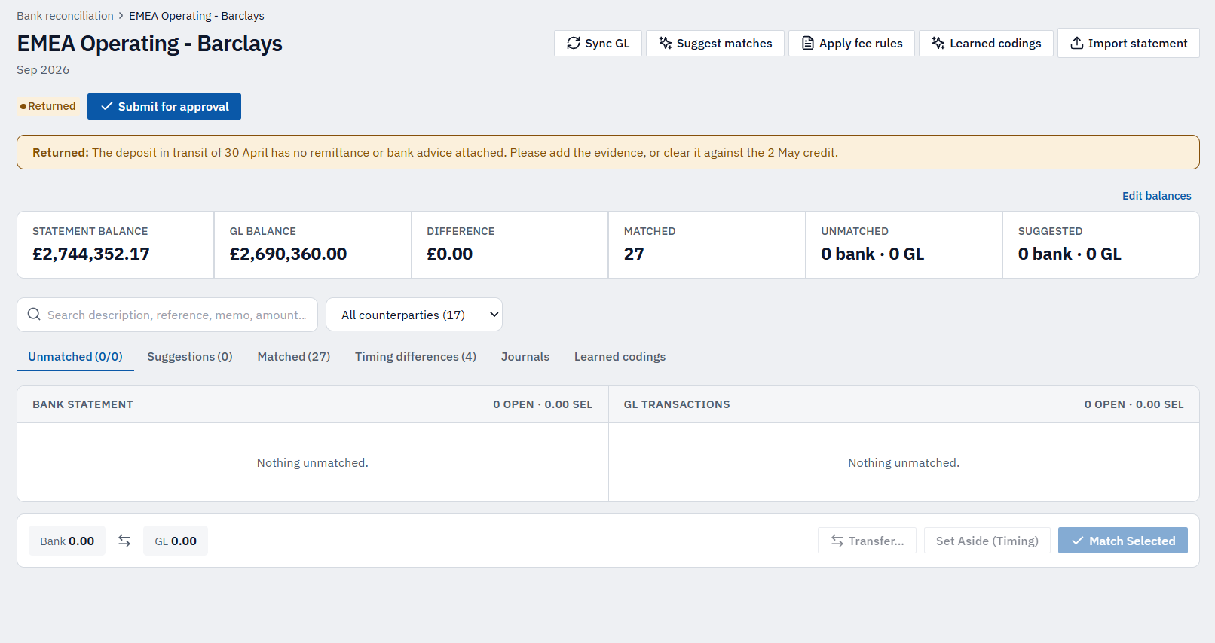Open the All counterparties (17) dropdown

click(414, 315)
